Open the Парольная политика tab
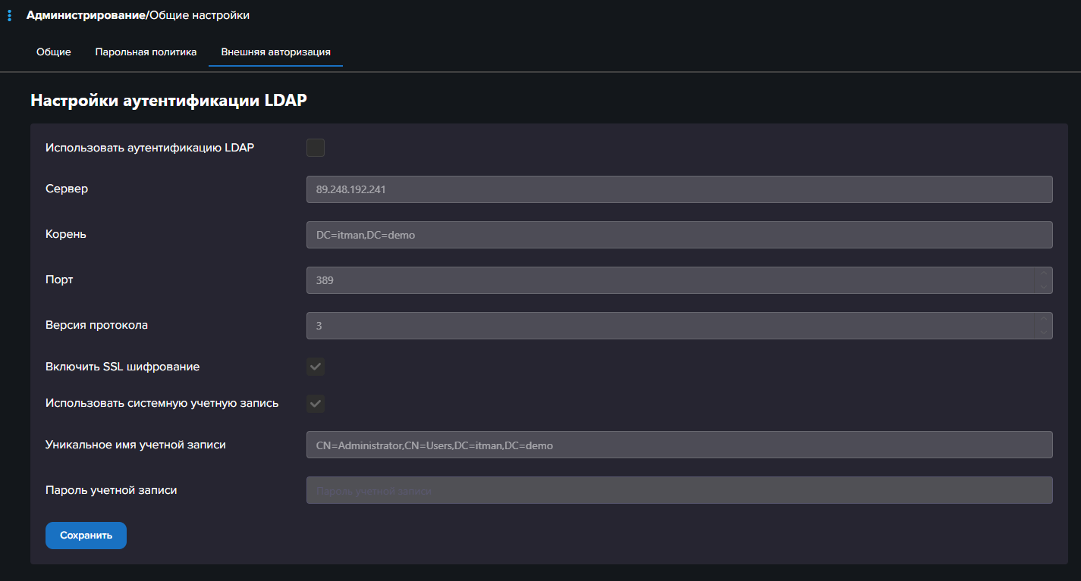The width and height of the screenshot is (1081, 581). 146,52
